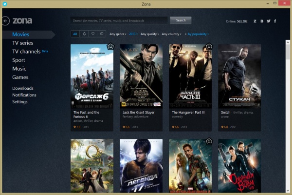The image size is (292, 195).
Task: Click scrollbar down arrow
Action: 288,191
